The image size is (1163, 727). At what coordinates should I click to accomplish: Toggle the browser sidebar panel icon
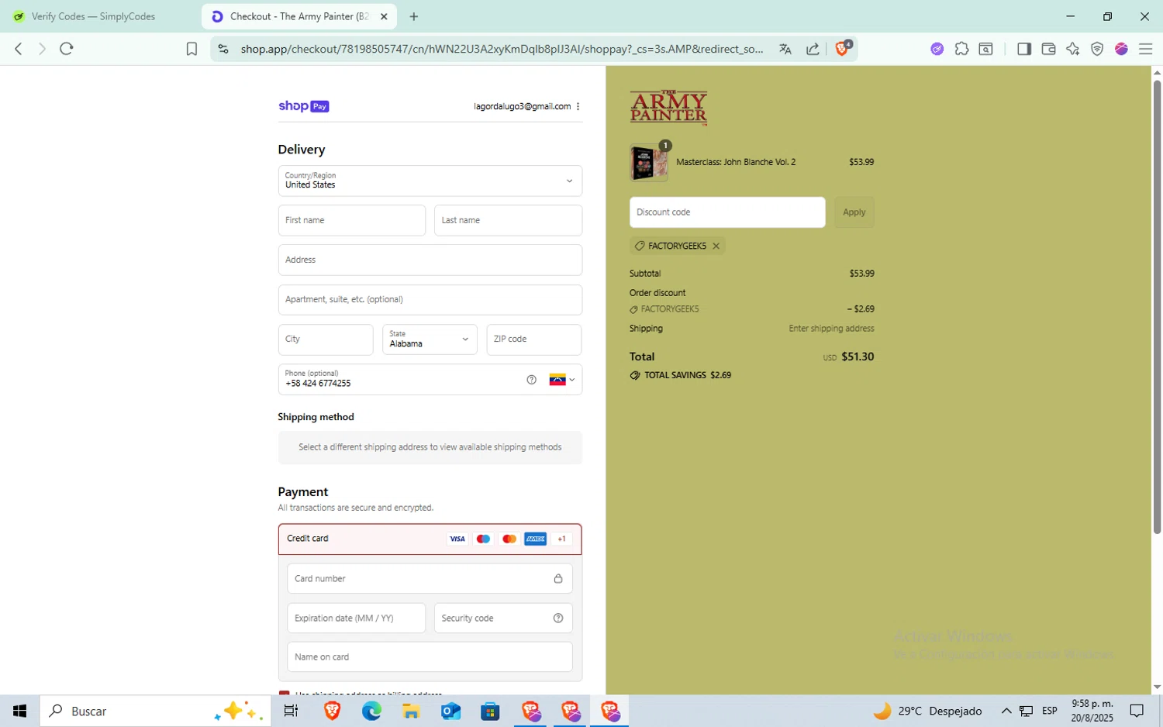(1024, 49)
